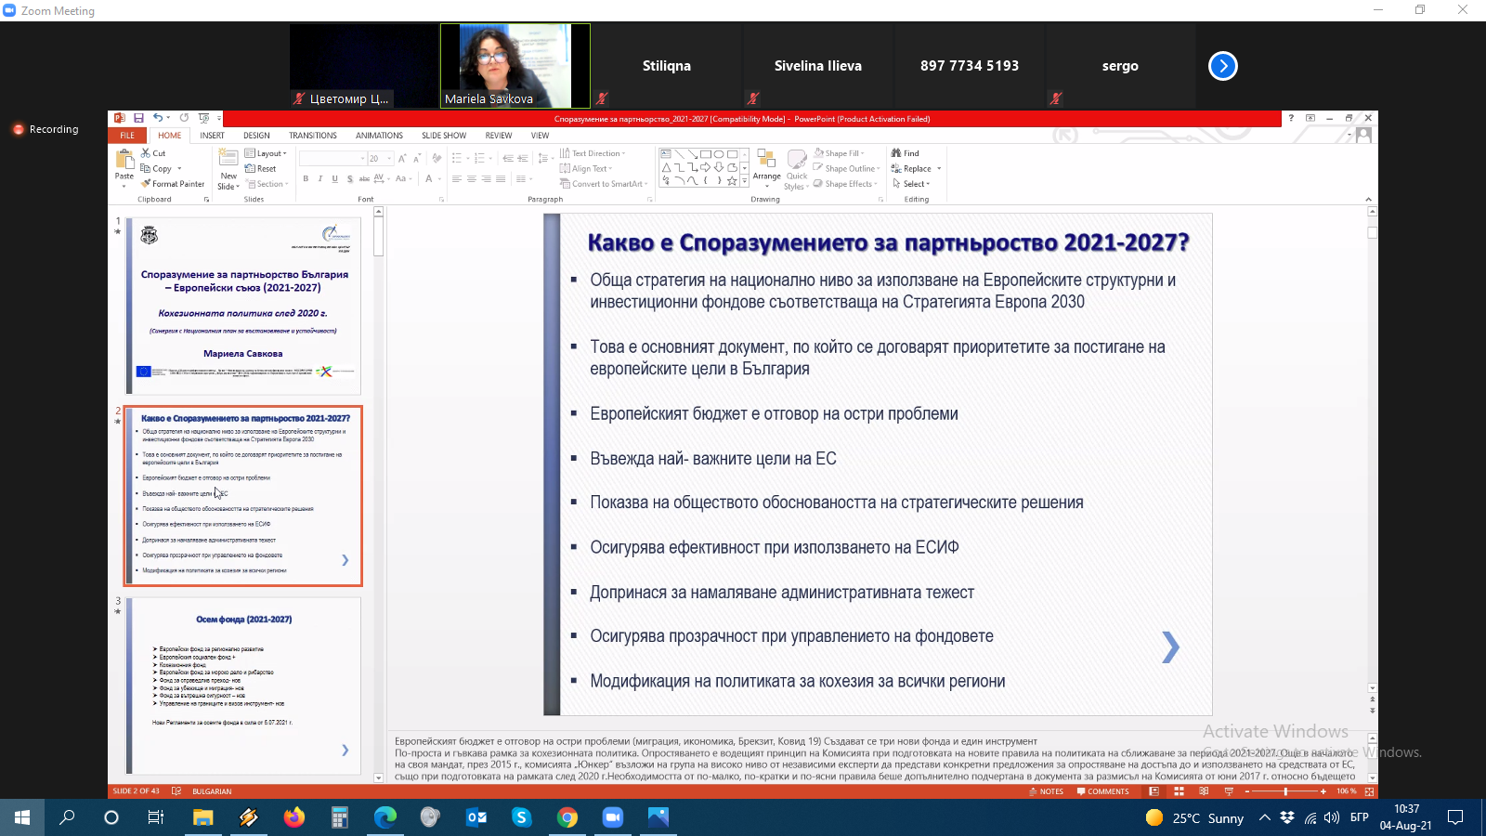Switch to the DESIGN tab
The height and width of the screenshot is (836, 1486).
[256, 136]
